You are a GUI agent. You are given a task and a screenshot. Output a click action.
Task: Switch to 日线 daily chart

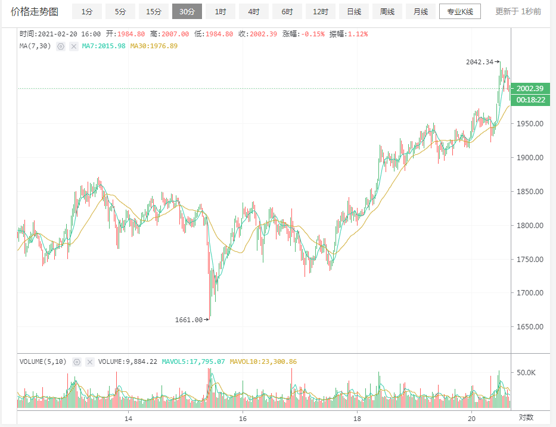(x=354, y=11)
